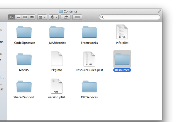The width and height of the screenshot is (176, 122).
Task: Select the PkgInfo blank file icon
Action: (x=57, y=59)
